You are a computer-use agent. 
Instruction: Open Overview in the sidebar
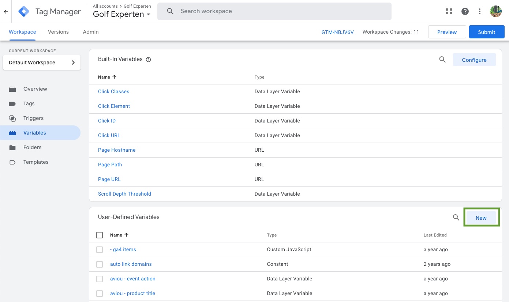(x=35, y=89)
